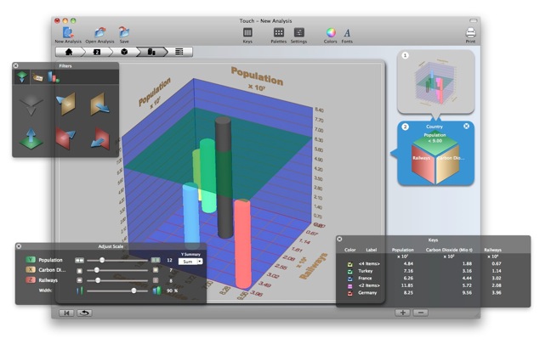
Task: Select the bar chart tab in Filters panel
Action: point(54,77)
